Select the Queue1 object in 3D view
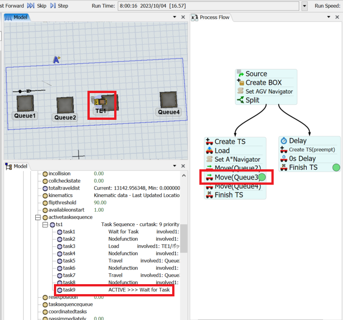The image size is (343, 320). pos(25,103)
